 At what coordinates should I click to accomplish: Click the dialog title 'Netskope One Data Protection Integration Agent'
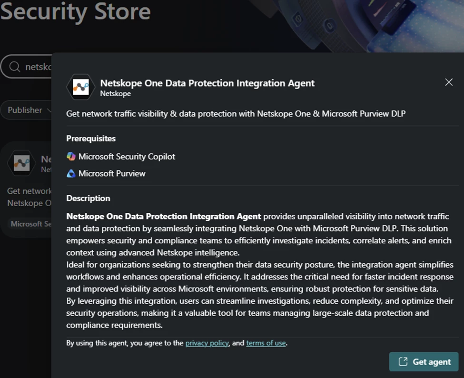point(207,83)
